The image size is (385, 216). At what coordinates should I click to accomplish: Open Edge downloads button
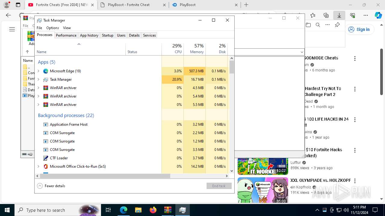(x=339, y=15)
